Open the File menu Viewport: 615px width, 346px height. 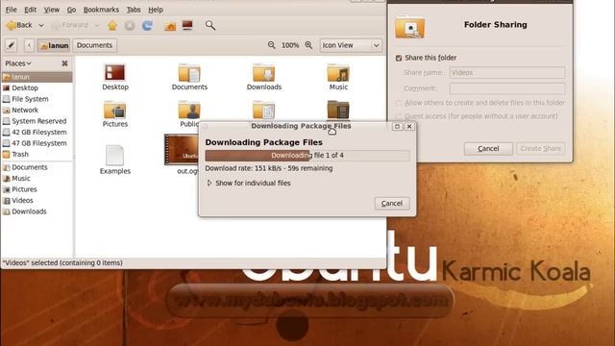pyautogui.click(x=11, y=10)
